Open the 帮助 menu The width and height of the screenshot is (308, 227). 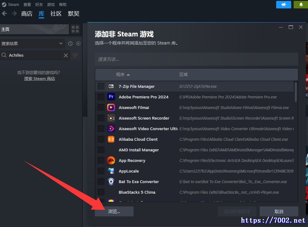63,4
